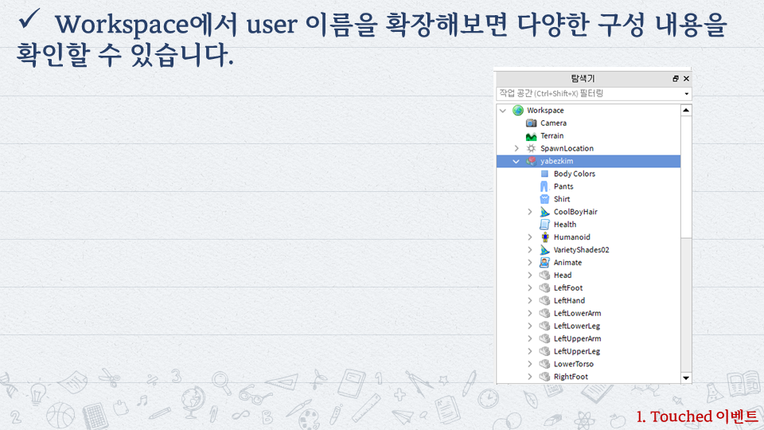764x430 pixels.
Task: Expand the LeftUpperLeg node
Action: [530, 351]
